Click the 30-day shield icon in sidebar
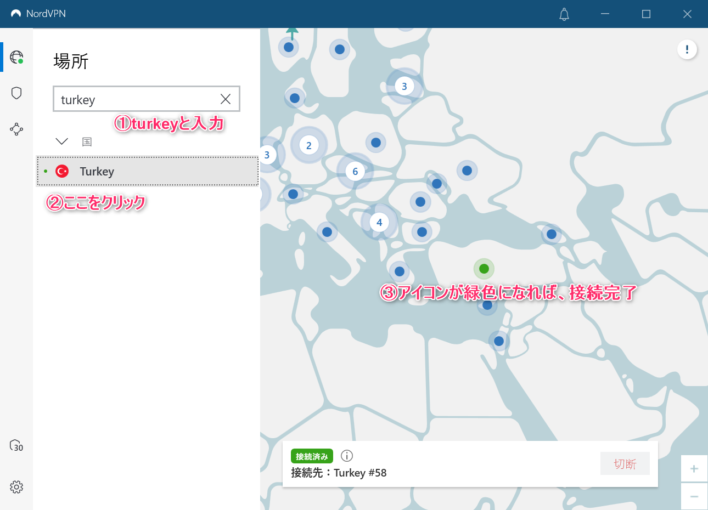Image resolution: width=708 pixels, height=510 pixels. pyautogui.click(x=16, y=445)
